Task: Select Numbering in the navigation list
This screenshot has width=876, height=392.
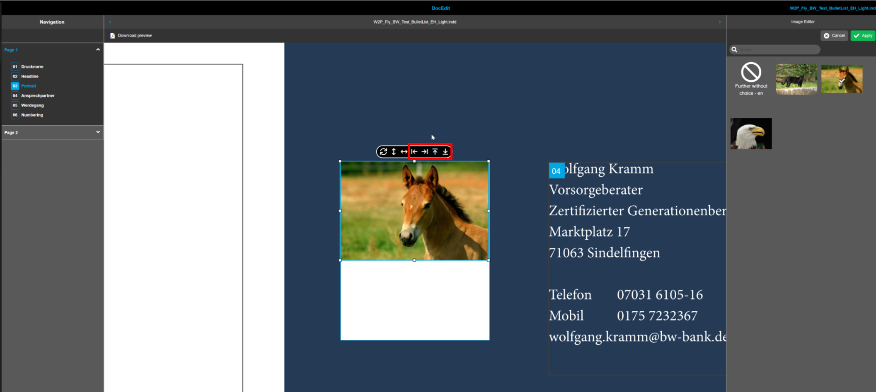Action: (32, 115)
